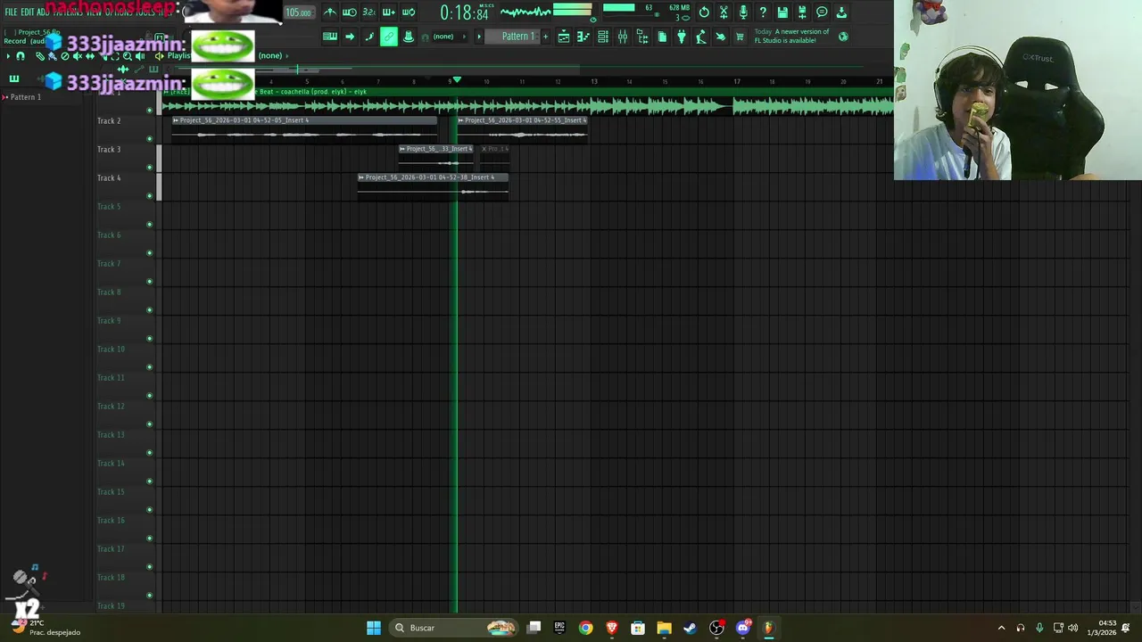
Task: Toggle mute switch on Track 5
Action: (x=149, y=225)
